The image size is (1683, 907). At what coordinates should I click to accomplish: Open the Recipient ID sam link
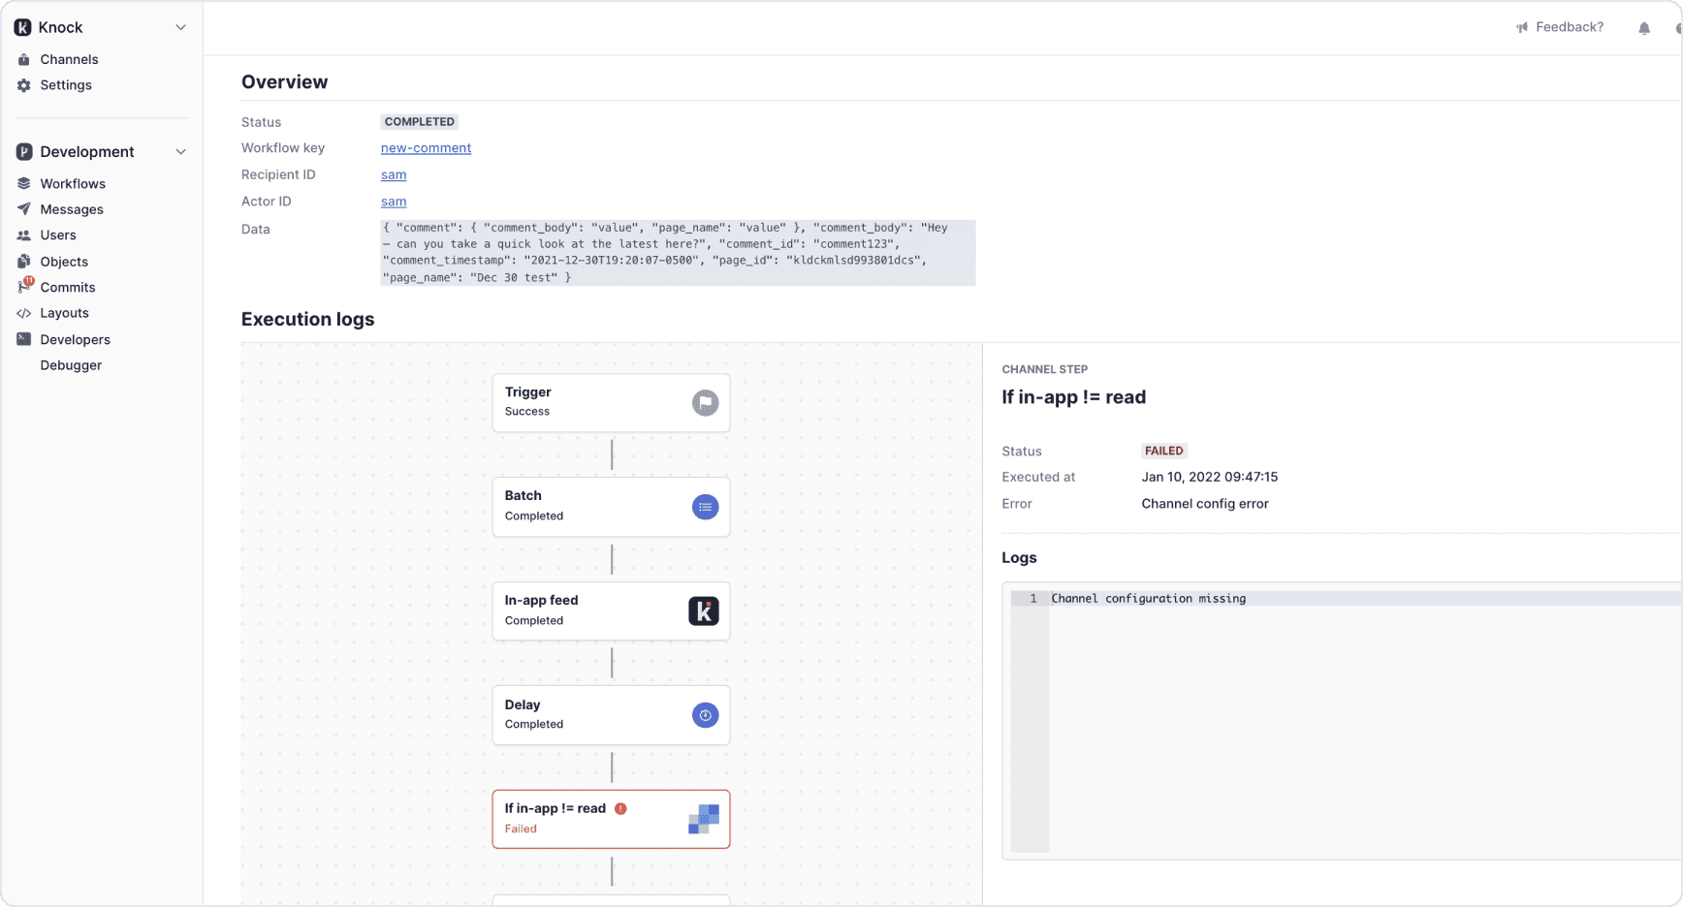pyautogui.click(x=394, y=174)
